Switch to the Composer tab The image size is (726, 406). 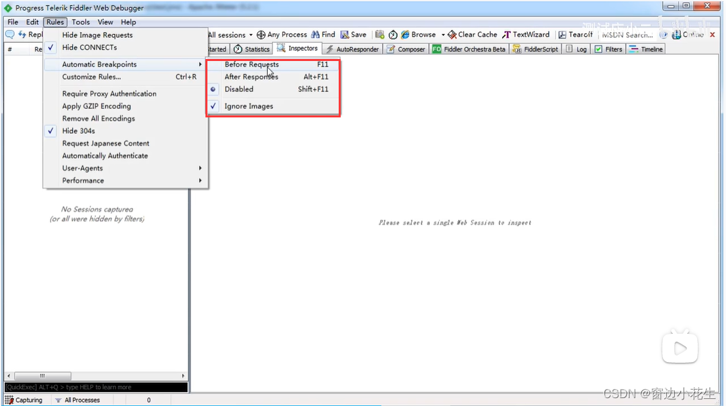406,49
